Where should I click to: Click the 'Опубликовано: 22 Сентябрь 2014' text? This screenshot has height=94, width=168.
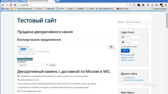pyautogui.click(x=35, y=52)
